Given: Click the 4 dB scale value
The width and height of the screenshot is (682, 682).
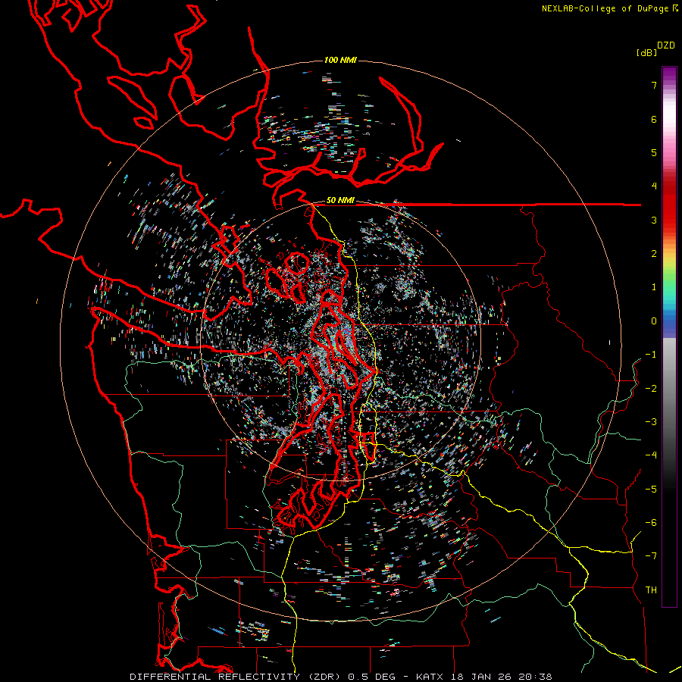Looking at the screenshot, I should [x=654, y=186].
